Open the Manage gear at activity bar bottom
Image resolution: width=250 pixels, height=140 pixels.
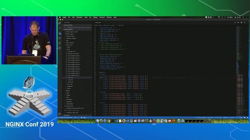point(60,114)
